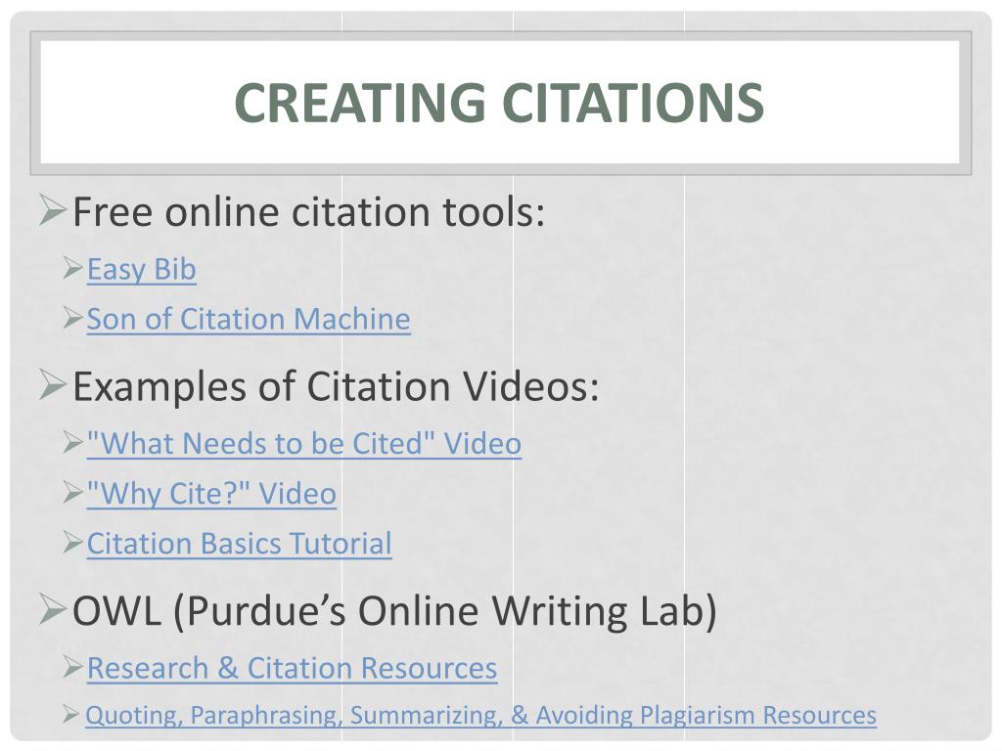Open the "Why Cite?" Video link

click(211, 493)
